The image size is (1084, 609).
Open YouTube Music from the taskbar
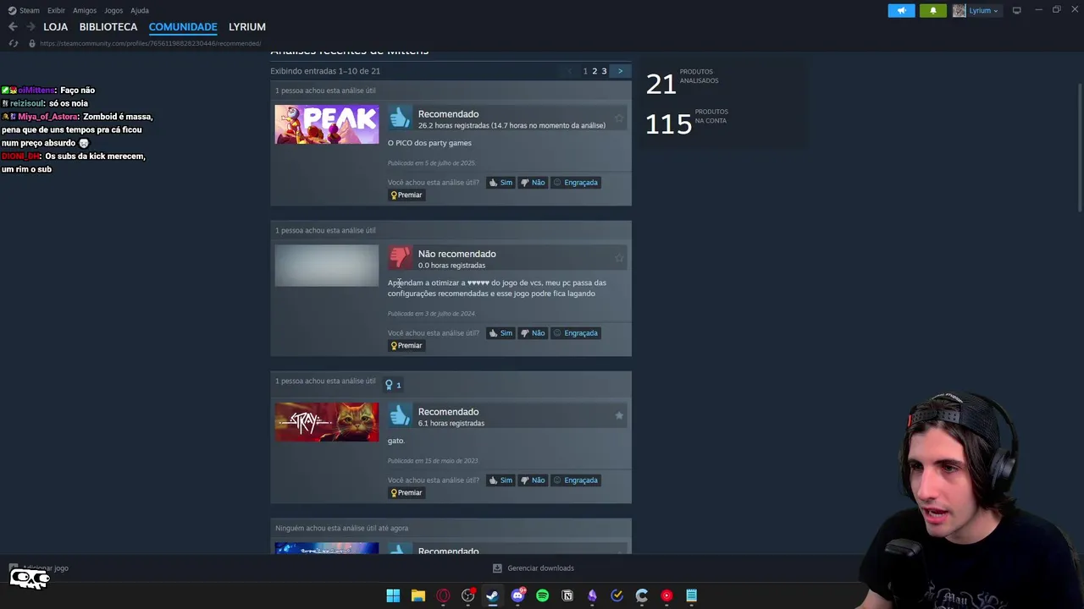click(x=666, y=595)
